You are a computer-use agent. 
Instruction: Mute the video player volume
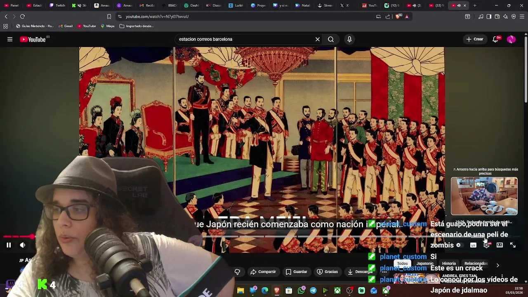[x=23, y=245]
